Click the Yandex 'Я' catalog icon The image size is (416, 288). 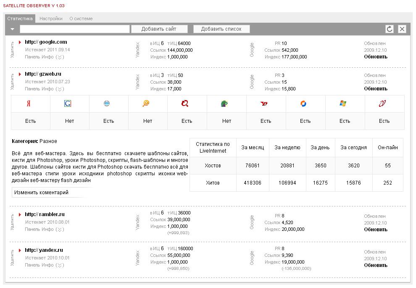(x=29, y=103)
